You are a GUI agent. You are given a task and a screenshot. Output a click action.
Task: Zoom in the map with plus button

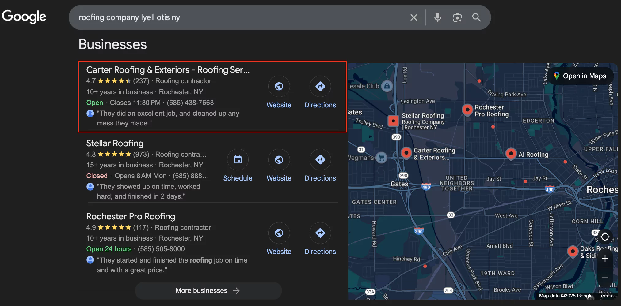point(605,259)
